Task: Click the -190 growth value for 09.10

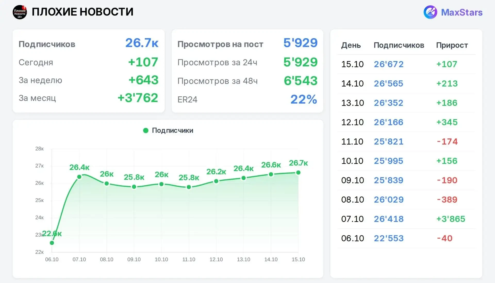Action: coord(447,180)
